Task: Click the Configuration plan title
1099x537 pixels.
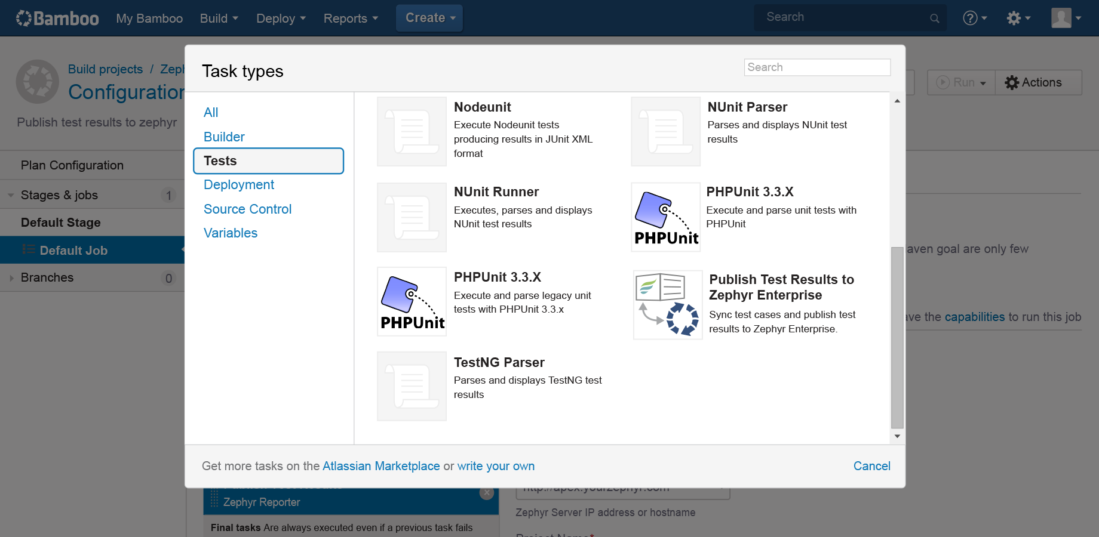Action: click(126, 92)
